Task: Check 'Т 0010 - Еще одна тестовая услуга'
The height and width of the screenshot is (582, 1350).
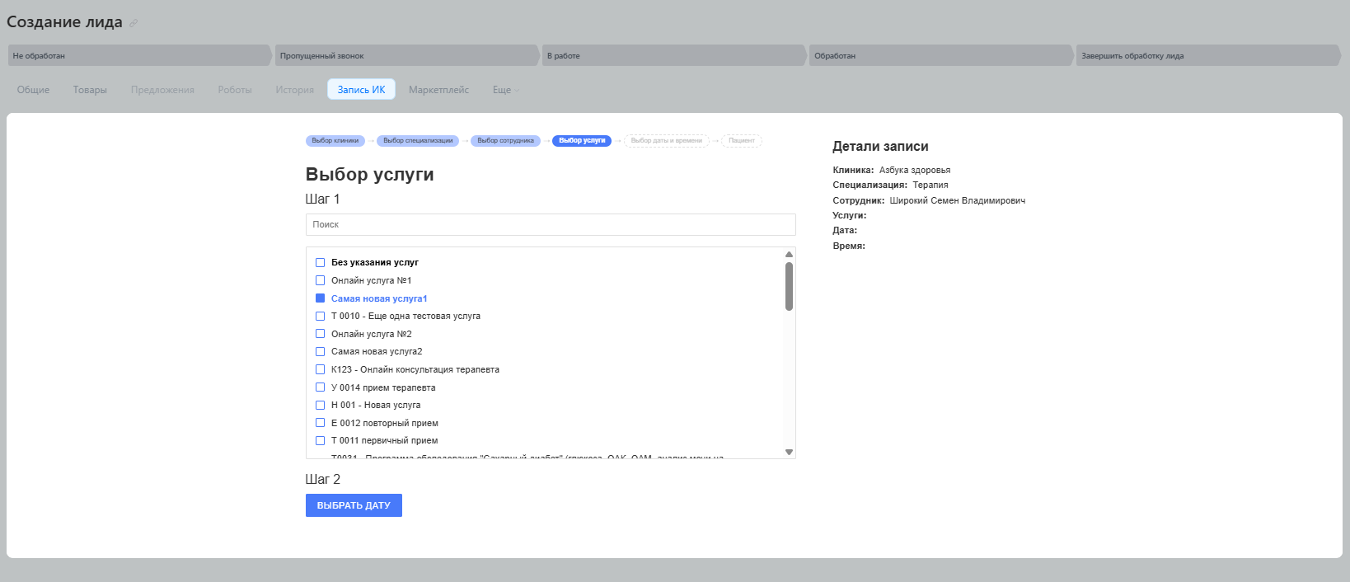Action: (x=320, y=316)
